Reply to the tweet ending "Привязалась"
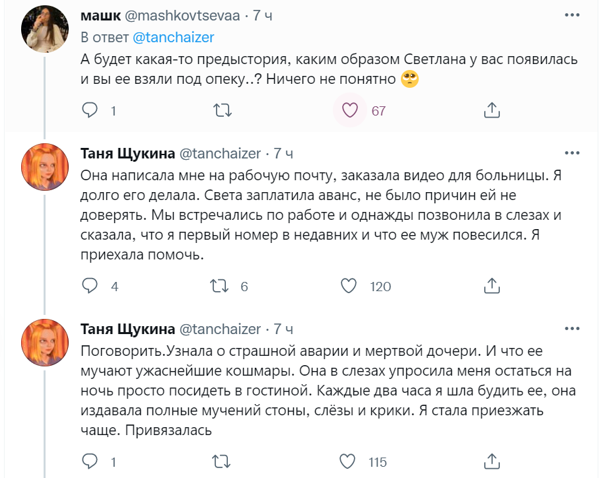The image size is (601, 478). click(x=89, y=461)
